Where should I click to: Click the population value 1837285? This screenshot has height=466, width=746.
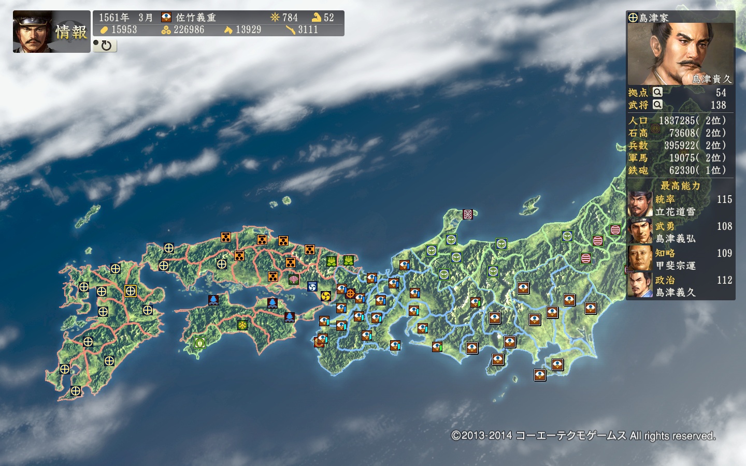point(677,121)
